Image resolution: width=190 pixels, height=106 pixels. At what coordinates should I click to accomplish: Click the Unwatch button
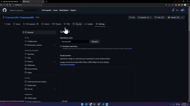(143, 18)
